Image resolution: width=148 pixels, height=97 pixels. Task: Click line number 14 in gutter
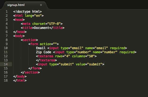(6, 64)
